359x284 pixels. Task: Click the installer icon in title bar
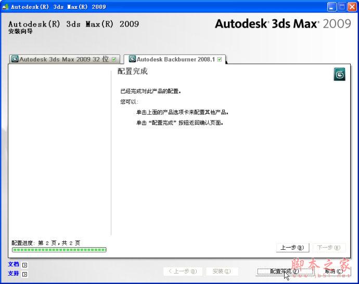pyautogui.click(x=5, y=7)
